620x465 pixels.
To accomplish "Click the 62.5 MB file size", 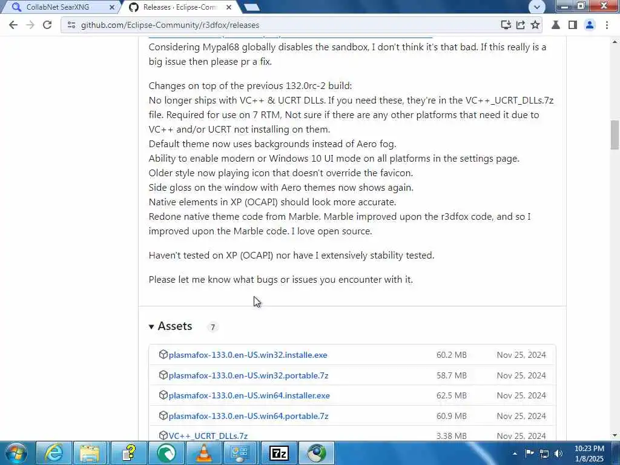I will (452, 395).
